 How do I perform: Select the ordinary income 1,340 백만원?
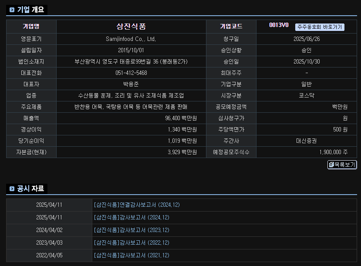click(x=182, y=130)
